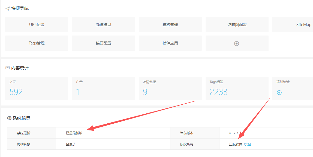This screenshot has height=157, width=313.
Task: Open Tags管理 from quick navigation
Action: pos(36,43)
